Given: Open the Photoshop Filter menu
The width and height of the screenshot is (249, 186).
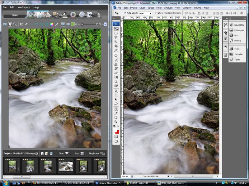Looking at the screenshot, I should pos(159,7).
